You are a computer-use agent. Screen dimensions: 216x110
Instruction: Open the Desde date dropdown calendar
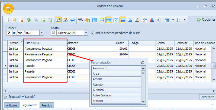tap(41, 33)
